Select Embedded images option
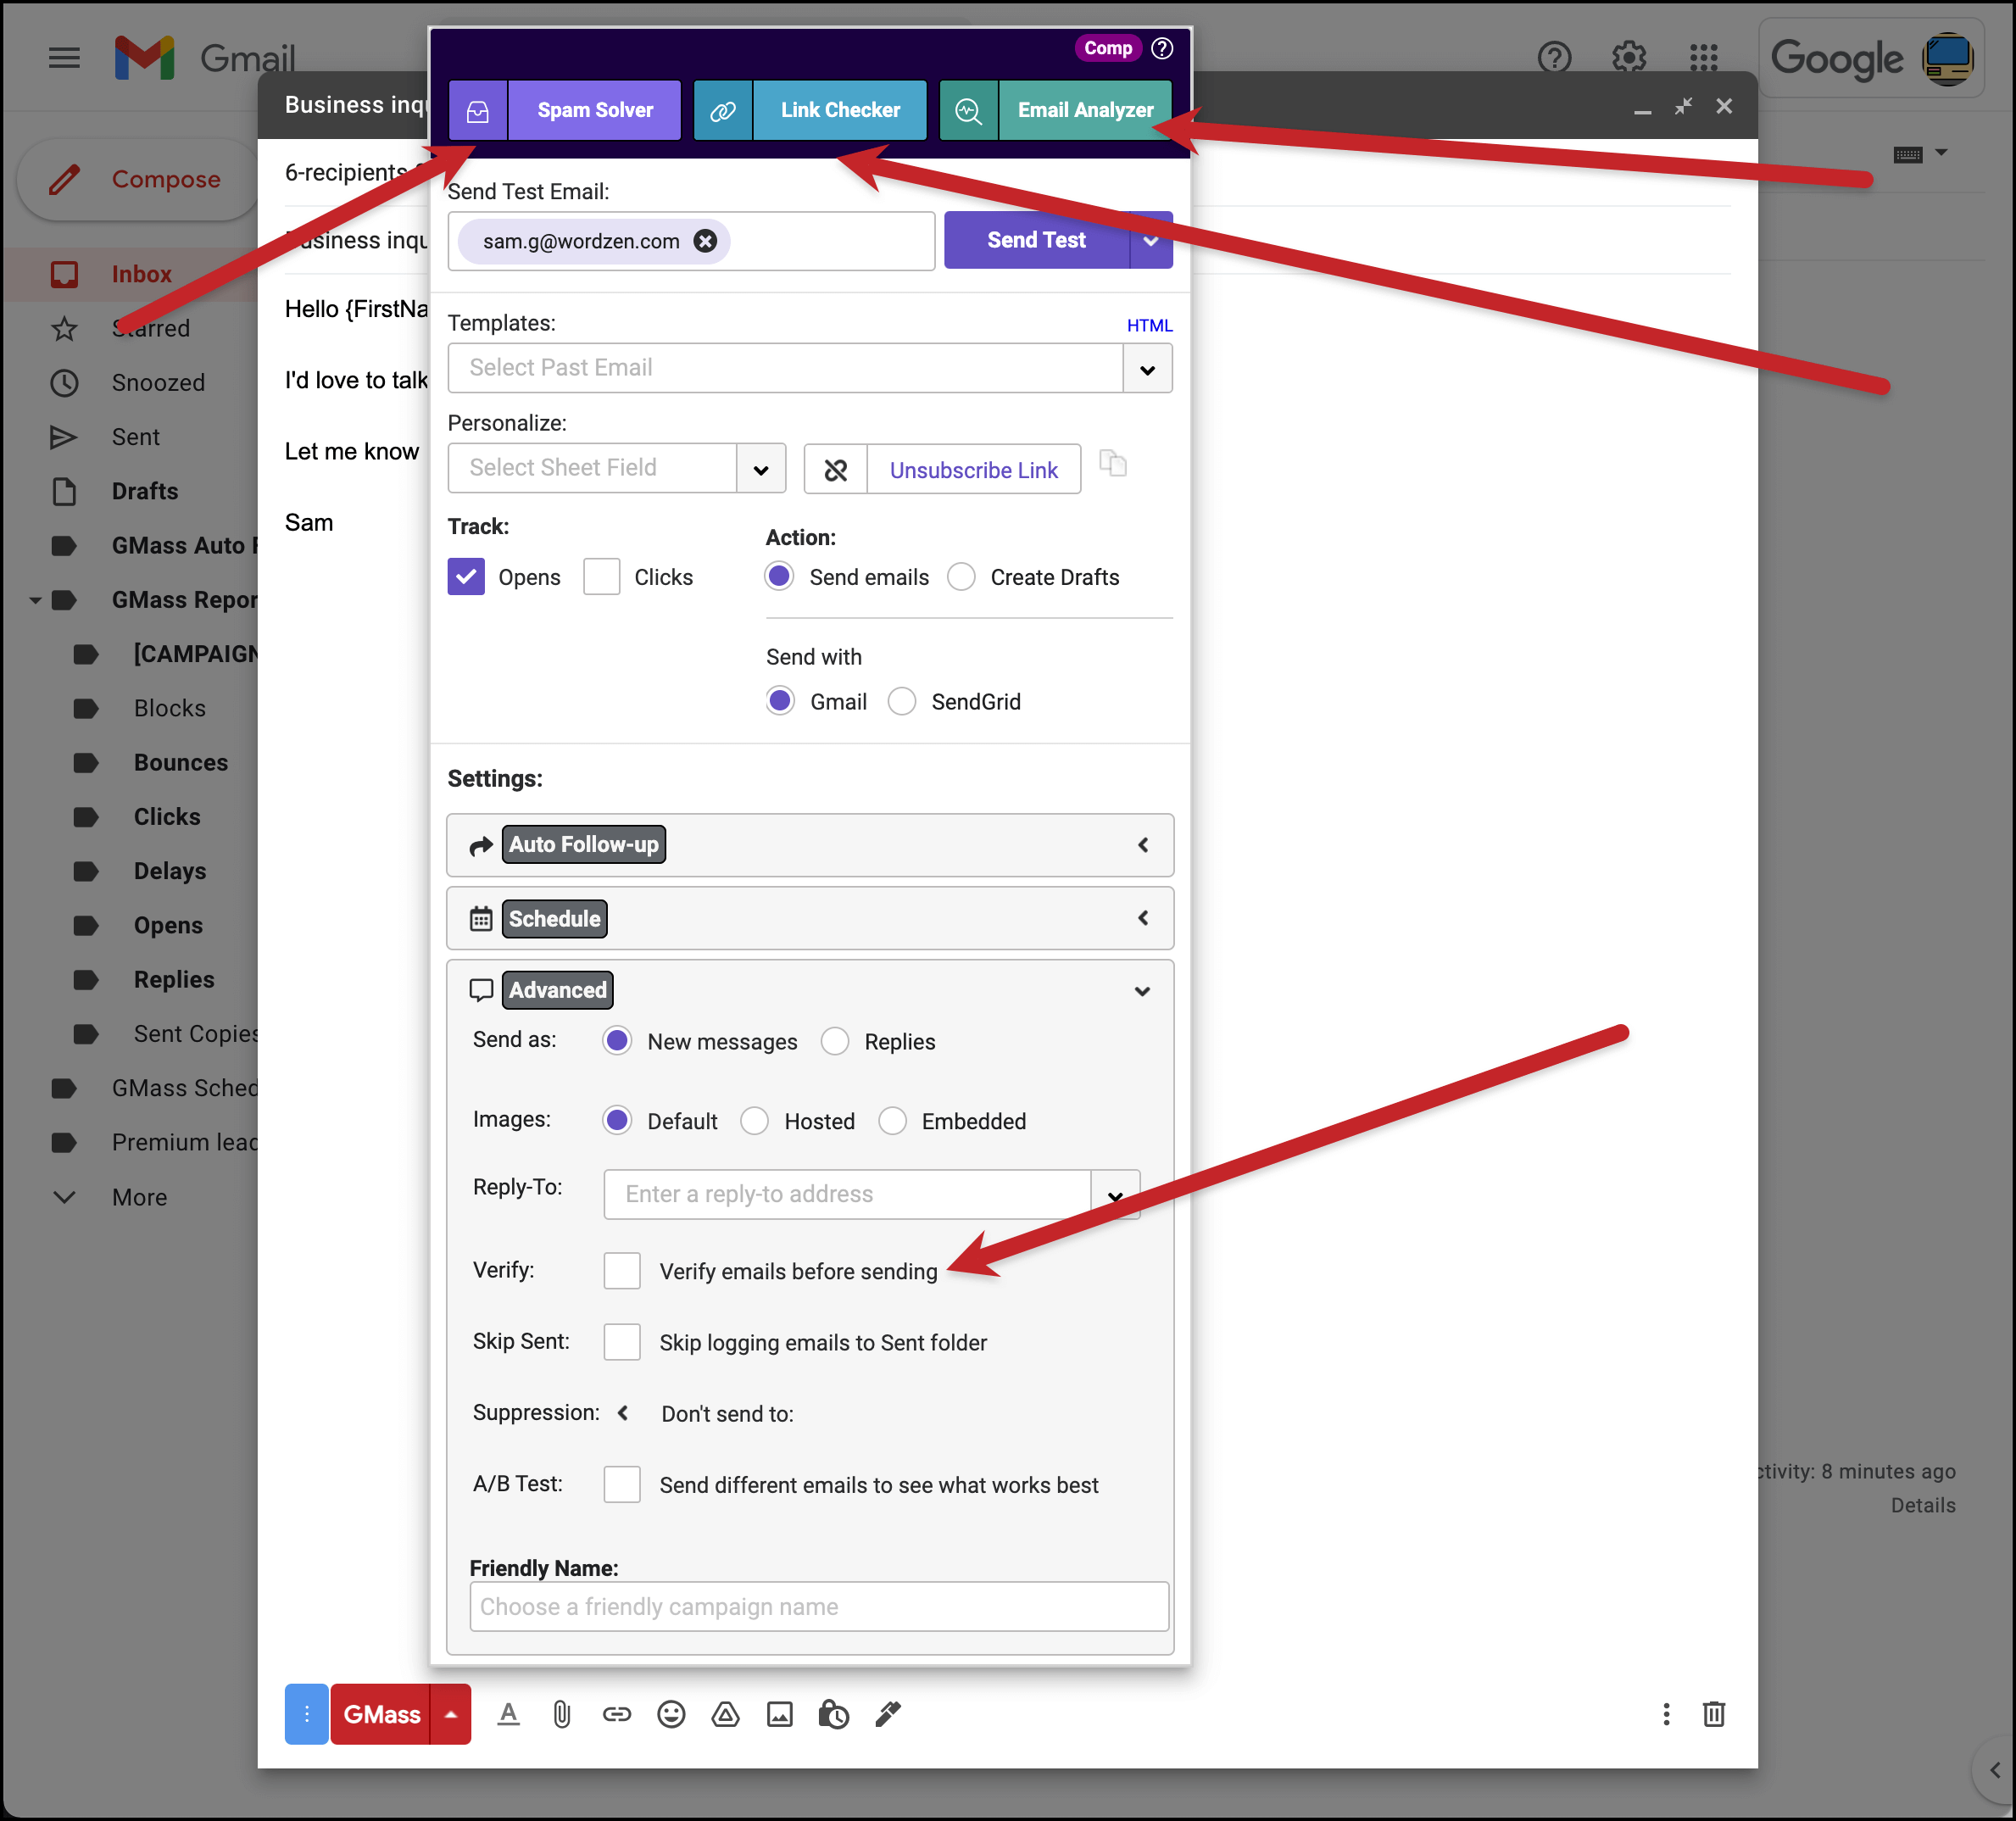Viewport: 2016px width, 1821px height. pyautogui.click(x=892, y=1121)
